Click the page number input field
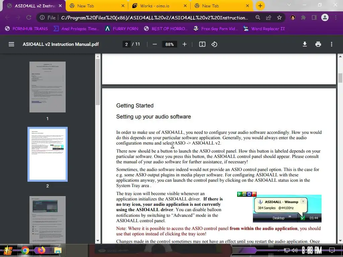The height and width of the screenshot is (257, 343). click(x=126, y=45)
